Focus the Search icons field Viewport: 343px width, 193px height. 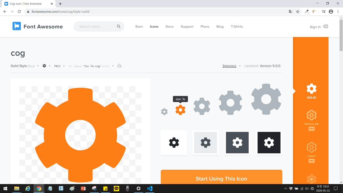click(99, 27)
